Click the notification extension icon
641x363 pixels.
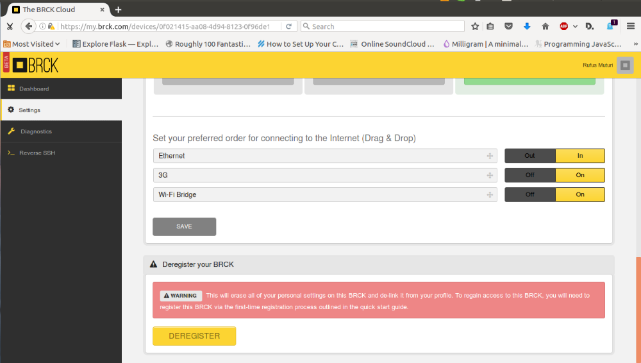click(x=611, y=26)
